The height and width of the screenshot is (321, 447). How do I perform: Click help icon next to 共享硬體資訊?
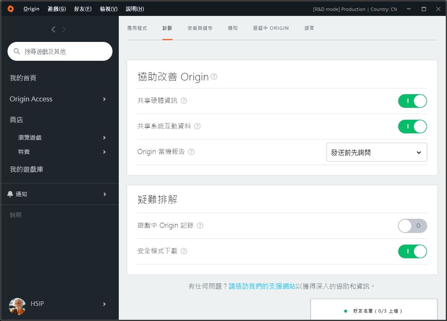coord(183,101)
